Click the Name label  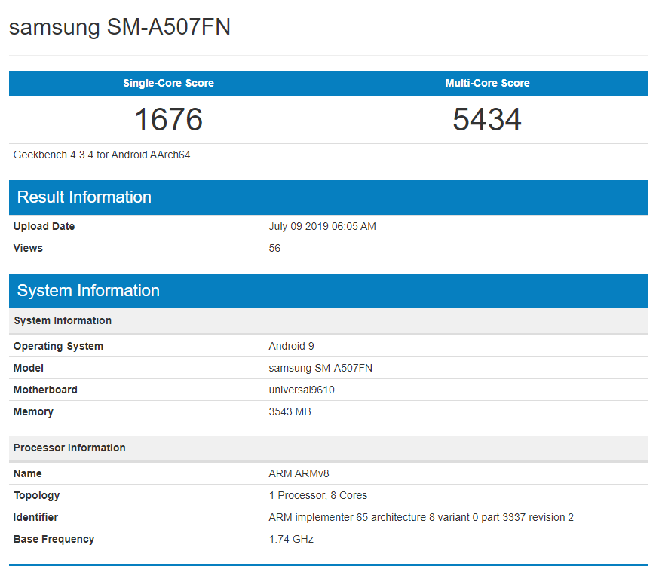click(28, 473)
